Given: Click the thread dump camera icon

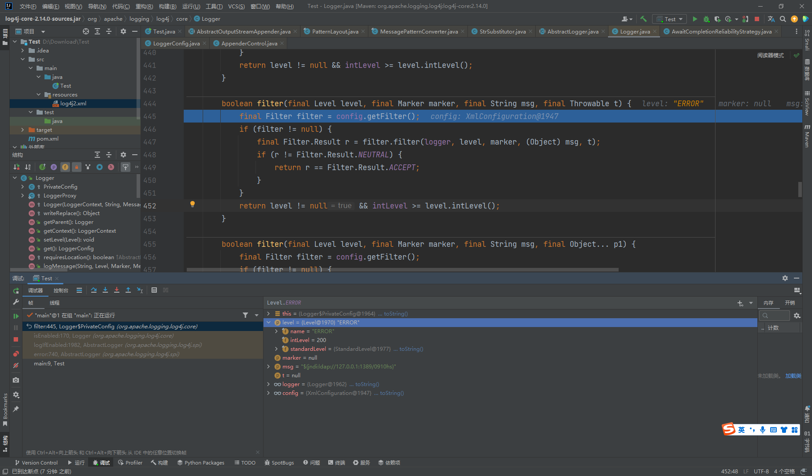Looking at the screenshot, I should (x=16, y=380).
